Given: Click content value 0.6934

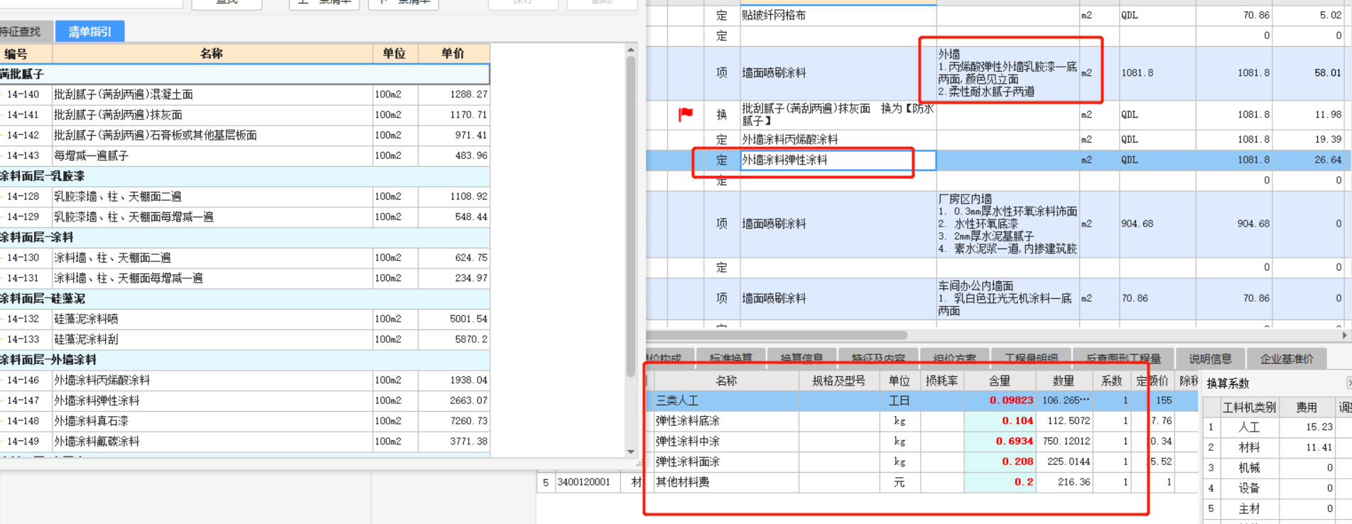Looking at the screenshot, I should [1015, 441].
